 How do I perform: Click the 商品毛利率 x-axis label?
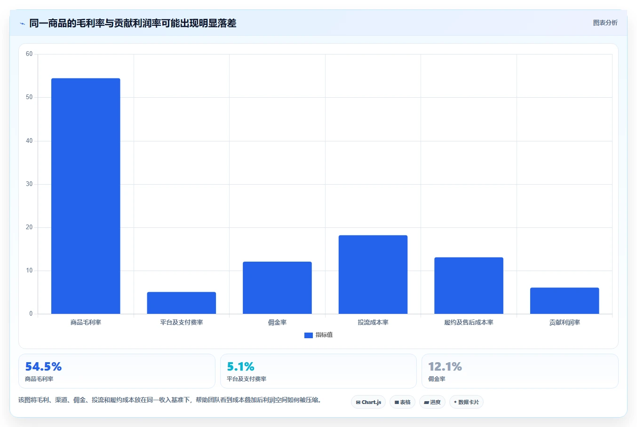pyautogui.click(x=86, y=322)
